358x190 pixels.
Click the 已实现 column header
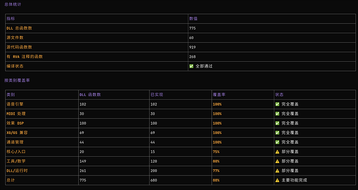pyautogui.click(x=157, y=94)
